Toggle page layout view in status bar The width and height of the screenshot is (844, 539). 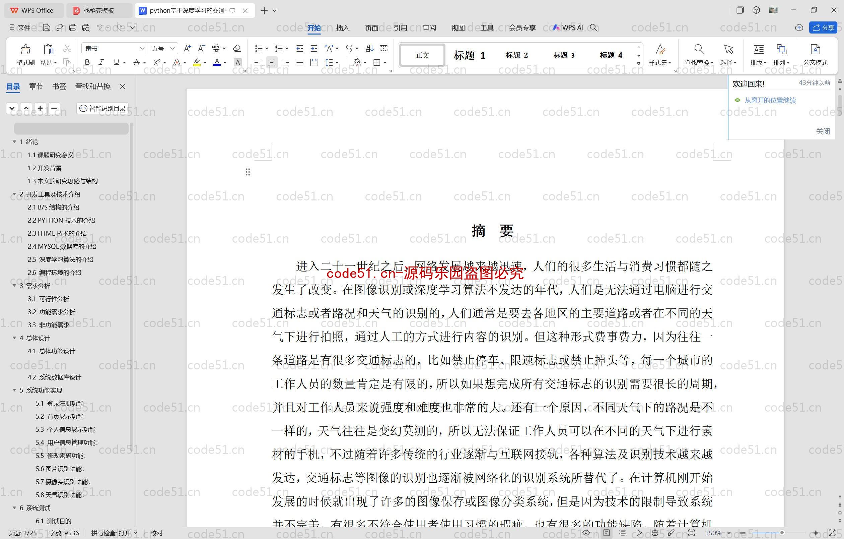point(606,533)
